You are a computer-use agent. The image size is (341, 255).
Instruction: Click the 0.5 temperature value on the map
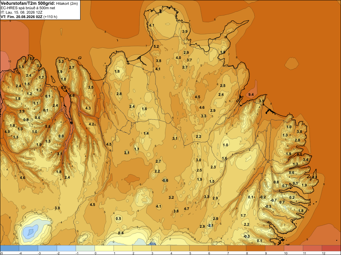[118, 219]
